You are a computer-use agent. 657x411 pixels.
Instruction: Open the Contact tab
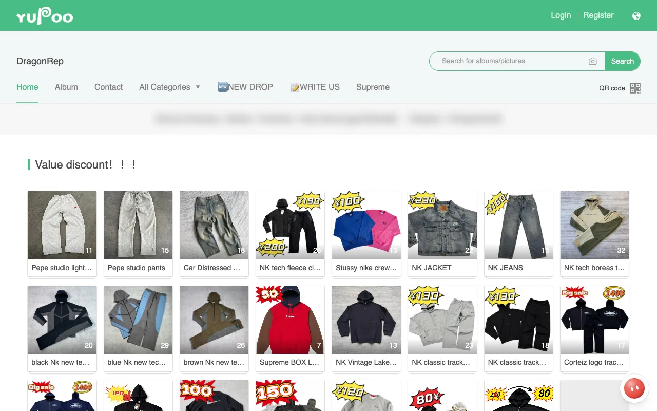tap(108, 87)
